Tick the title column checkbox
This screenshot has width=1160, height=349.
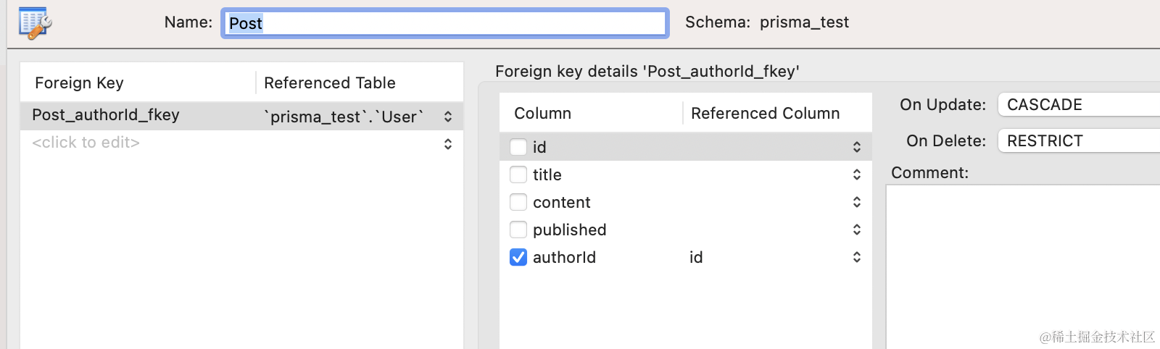point(518,174)
